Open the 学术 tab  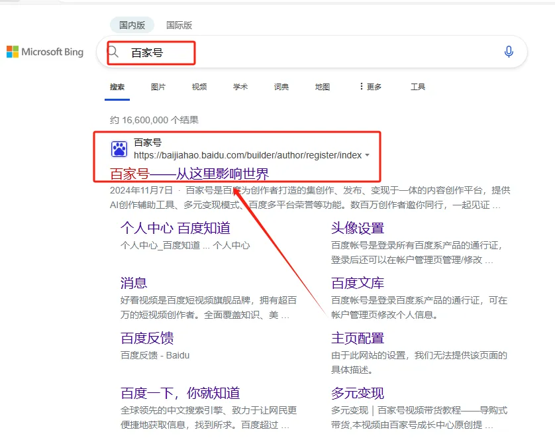pyautogui.click(x=240, y=87)
